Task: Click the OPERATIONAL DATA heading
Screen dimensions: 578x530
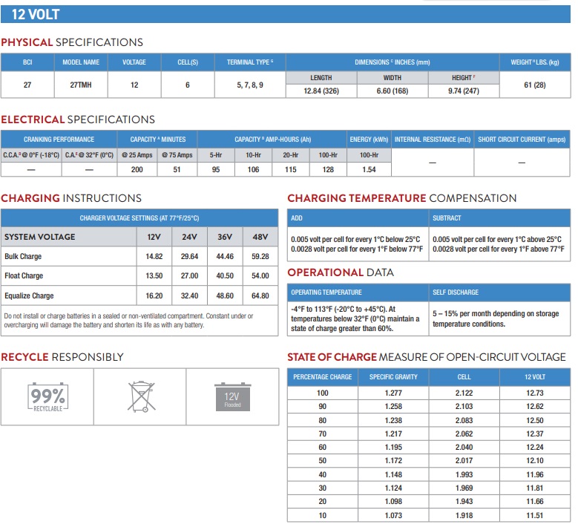Action: point(341,272)
